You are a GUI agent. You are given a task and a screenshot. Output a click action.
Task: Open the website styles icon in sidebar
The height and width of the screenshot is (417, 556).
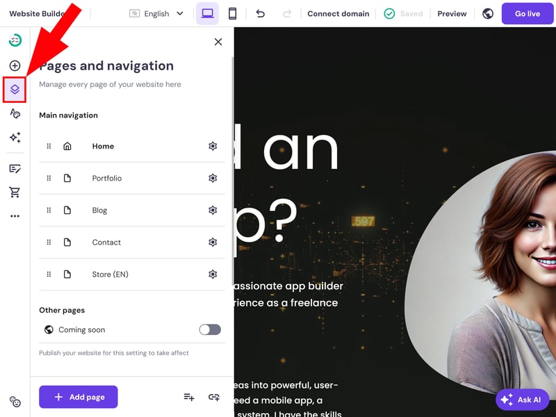(15, 113)
